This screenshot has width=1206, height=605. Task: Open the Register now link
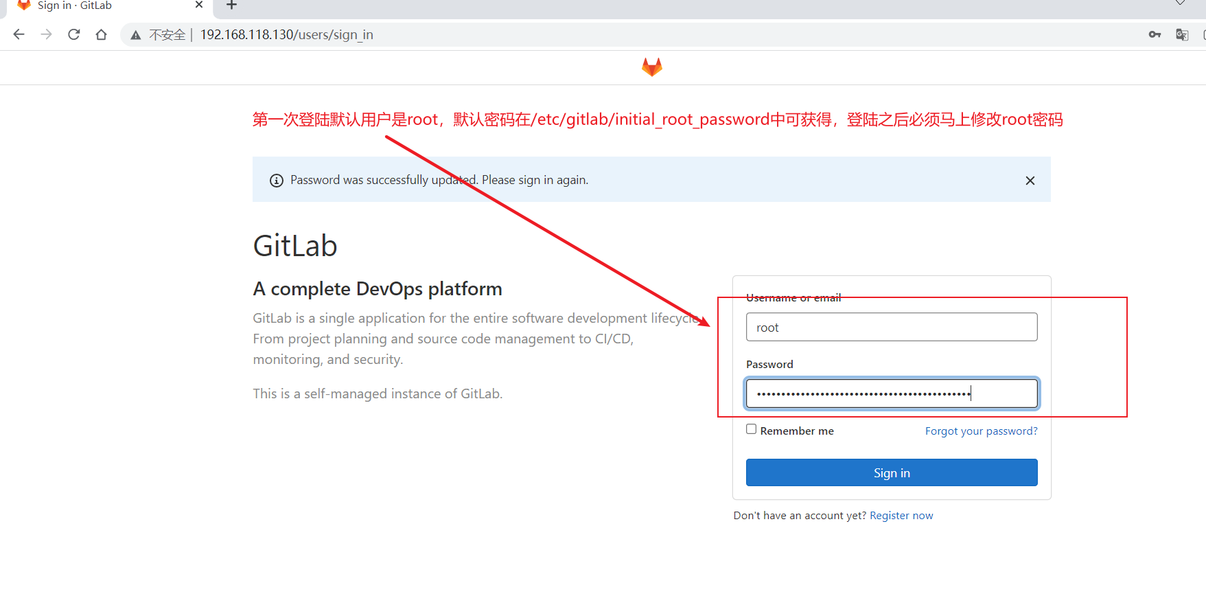(901, 516)
